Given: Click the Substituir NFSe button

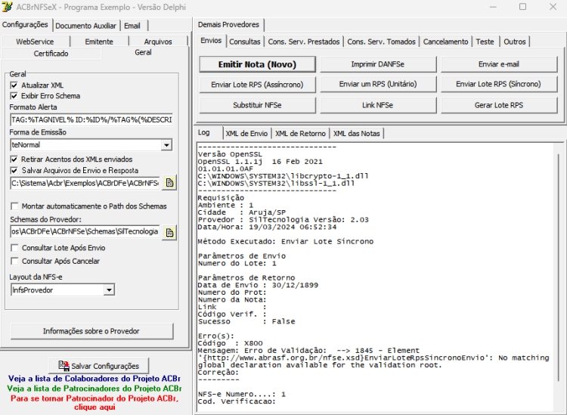Looking at the screenshot, I should (x=258, y=105).
